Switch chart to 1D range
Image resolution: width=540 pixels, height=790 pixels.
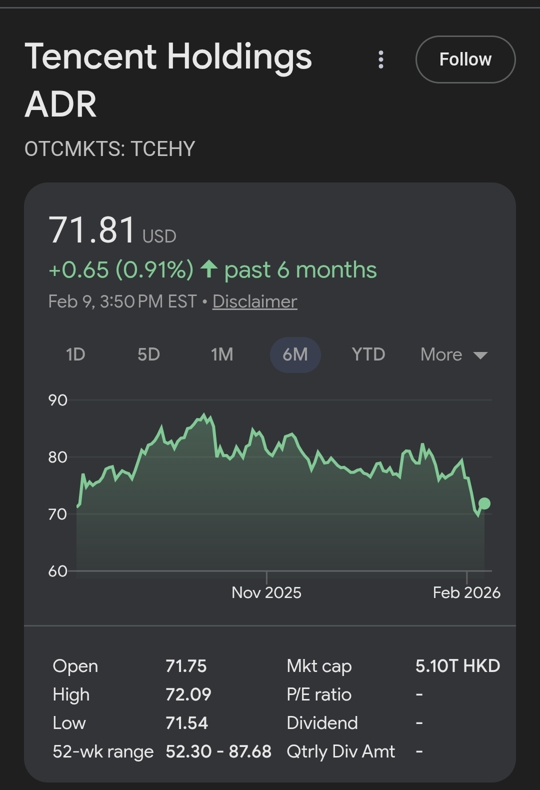75,354
